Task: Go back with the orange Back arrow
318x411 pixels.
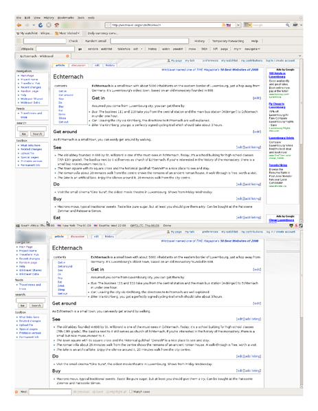Action: pos(19,25)
